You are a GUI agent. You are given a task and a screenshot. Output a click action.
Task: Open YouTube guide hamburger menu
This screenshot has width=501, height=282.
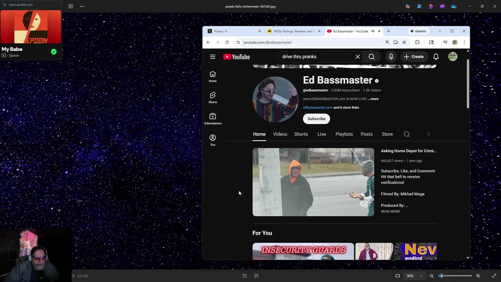click(213, 57)
